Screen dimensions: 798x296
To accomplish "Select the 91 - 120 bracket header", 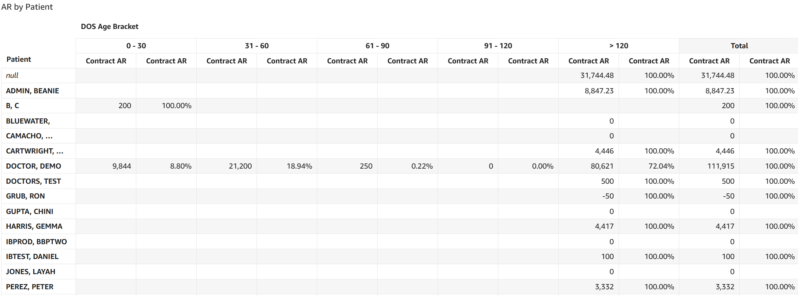I will coord(498,46).
